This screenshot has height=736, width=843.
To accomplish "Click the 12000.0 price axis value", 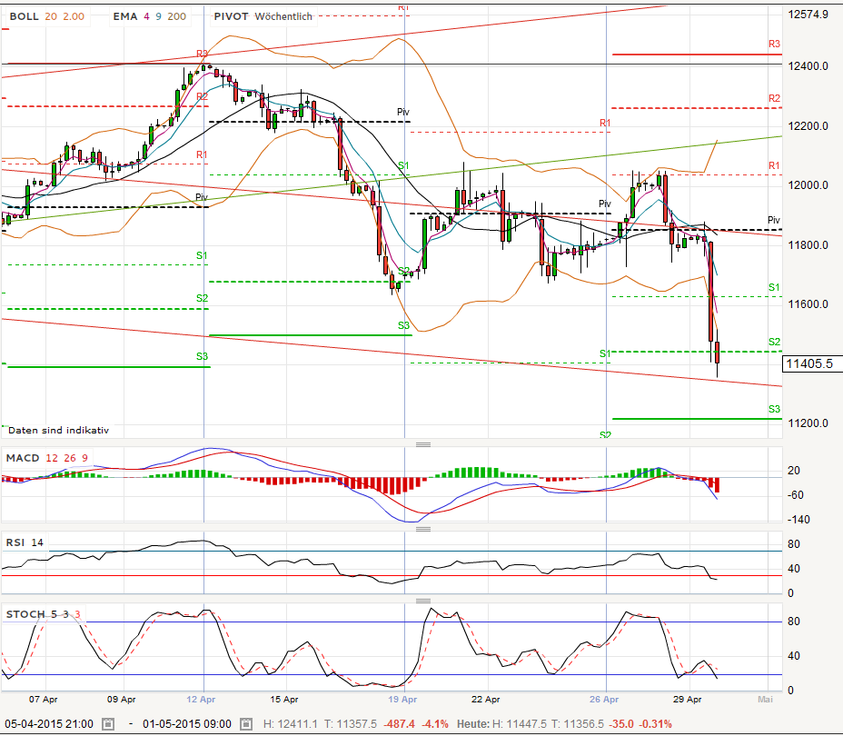I will (x=808, y=185).
